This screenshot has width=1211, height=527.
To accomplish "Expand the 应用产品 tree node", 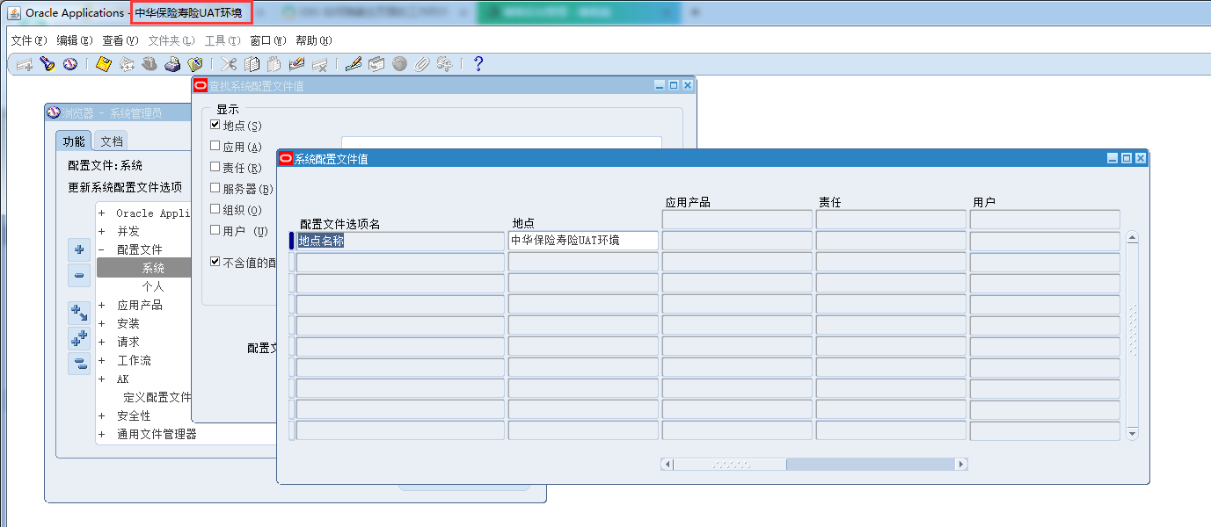I will (x=101, y=305).
